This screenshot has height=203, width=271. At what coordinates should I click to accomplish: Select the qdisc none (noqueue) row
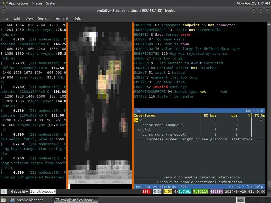[x=200, y=125]
